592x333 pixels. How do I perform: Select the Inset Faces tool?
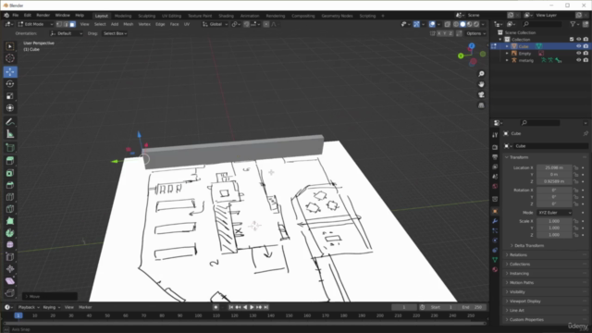coord(10,173)
